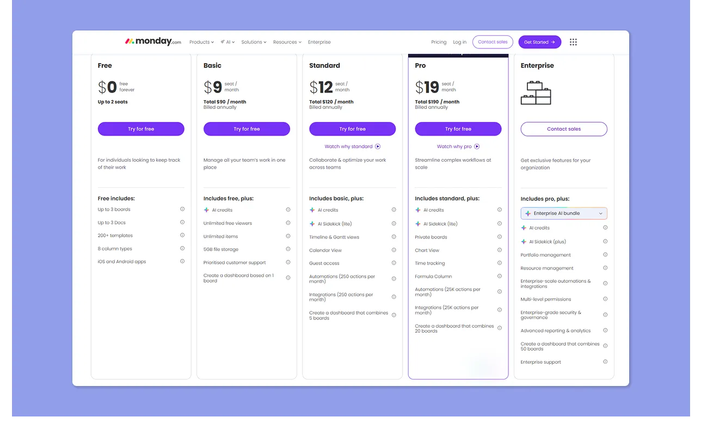Click AI credits in the Basic plan

(x=222, y=210)
